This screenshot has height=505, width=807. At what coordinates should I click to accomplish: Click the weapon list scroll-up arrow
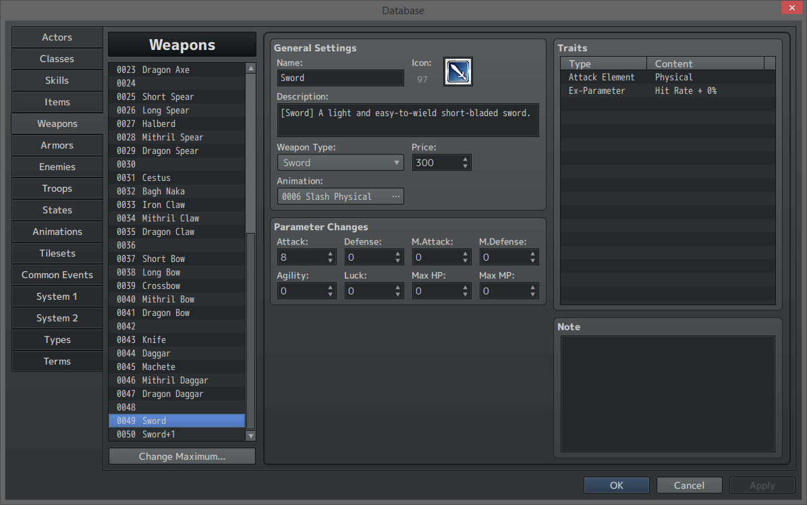pos(250,67)
